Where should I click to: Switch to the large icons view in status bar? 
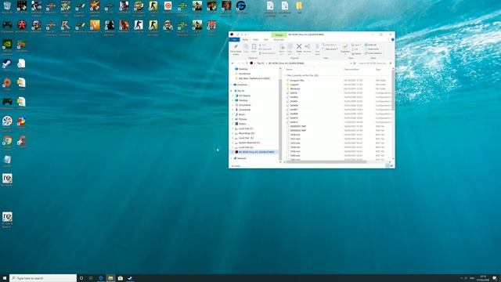point(391,166)
